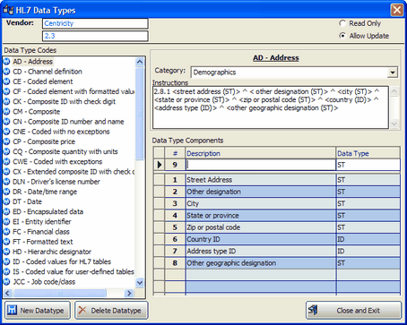Click the icon beside HD - Hierarchic designator
407x325 pixels.
click(x=6, y=252)
